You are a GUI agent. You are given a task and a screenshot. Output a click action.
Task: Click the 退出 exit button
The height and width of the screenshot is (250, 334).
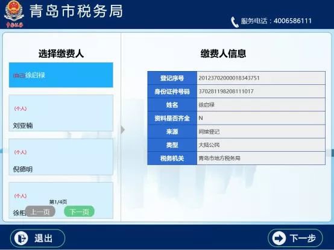point(37,238)
